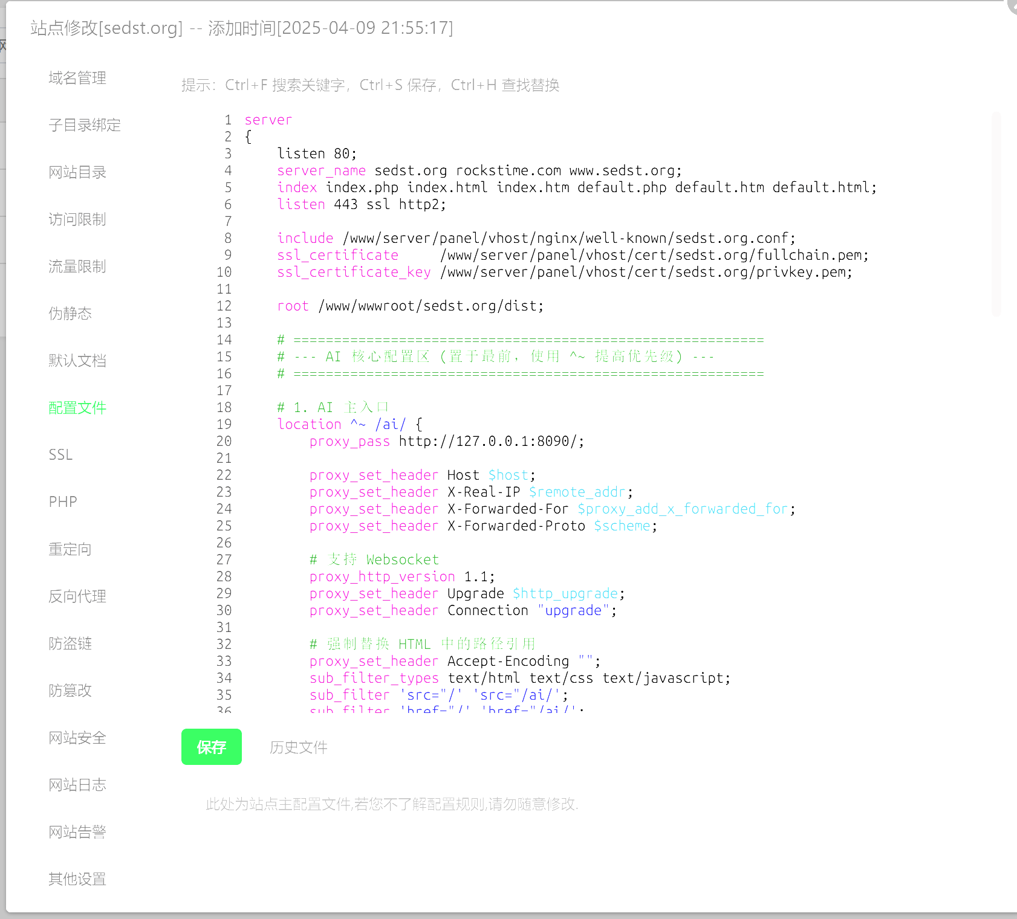Go to 流量限制 tab

[x=77, y=266]
